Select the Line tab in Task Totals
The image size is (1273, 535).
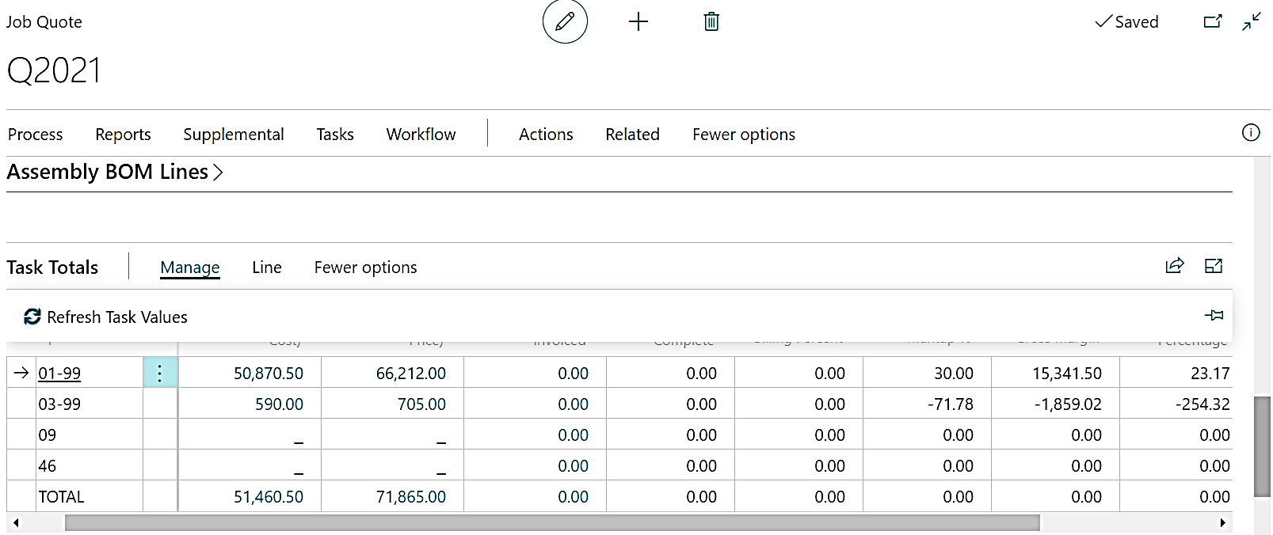(266, 267)
